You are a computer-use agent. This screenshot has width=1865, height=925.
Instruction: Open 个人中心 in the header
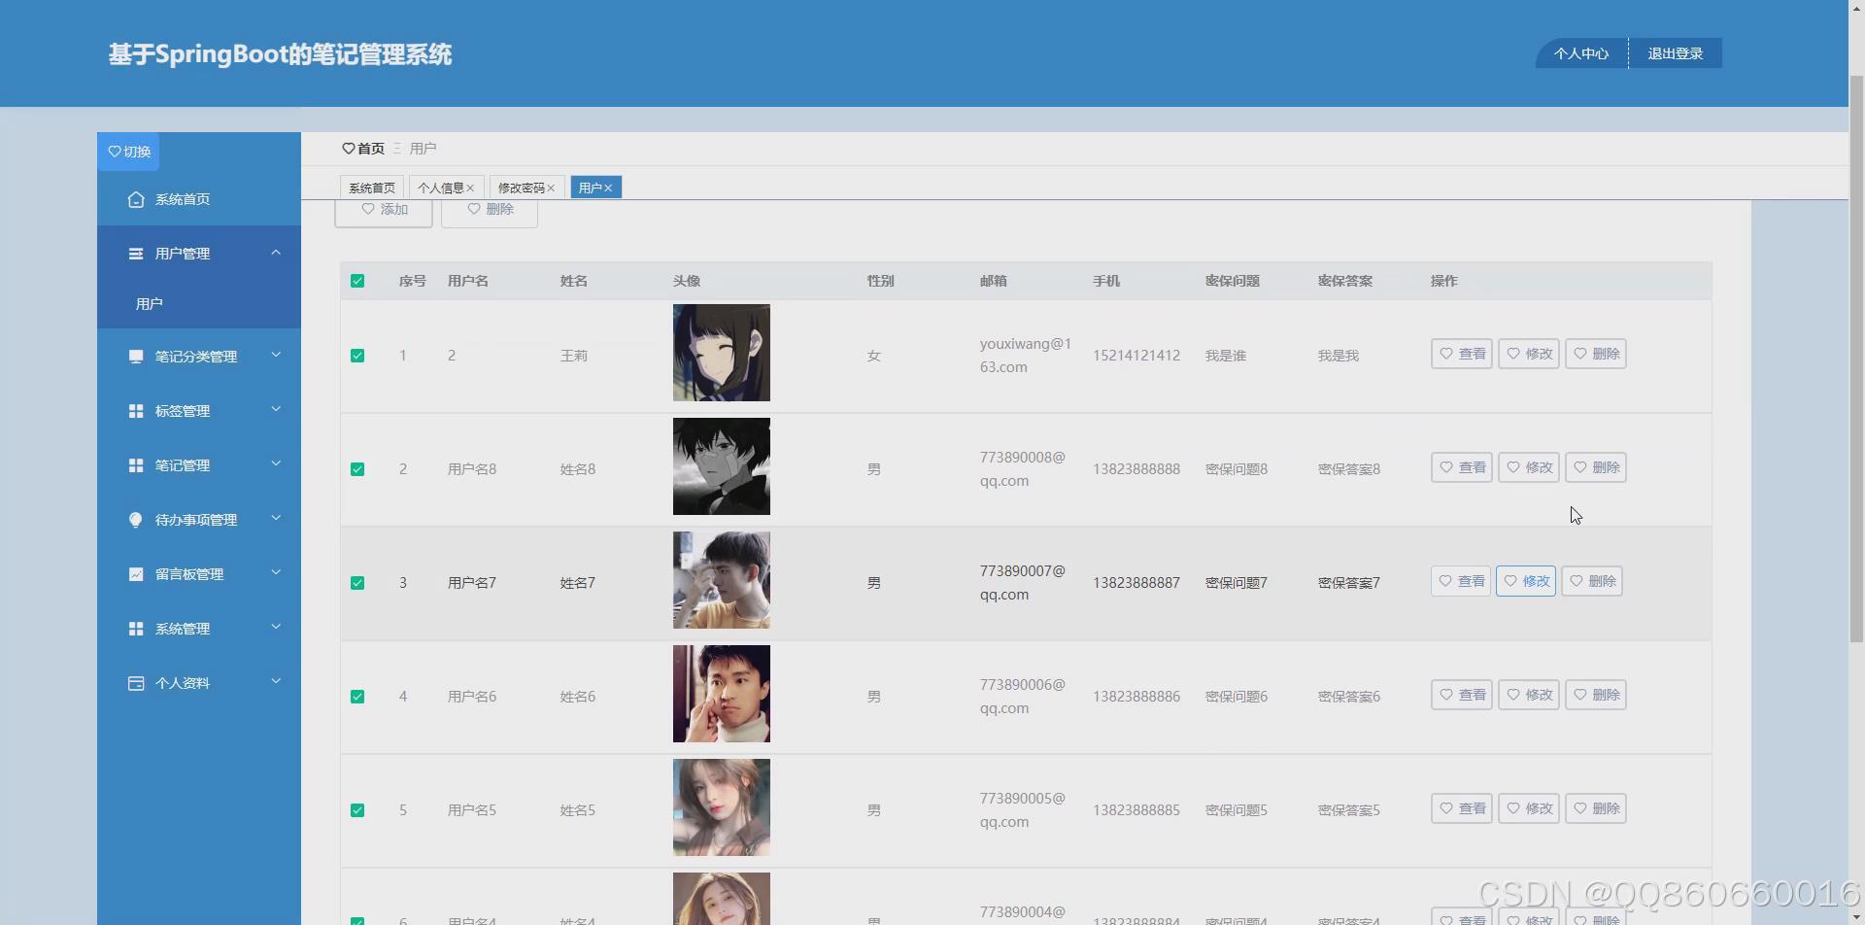click(1581, 53)
